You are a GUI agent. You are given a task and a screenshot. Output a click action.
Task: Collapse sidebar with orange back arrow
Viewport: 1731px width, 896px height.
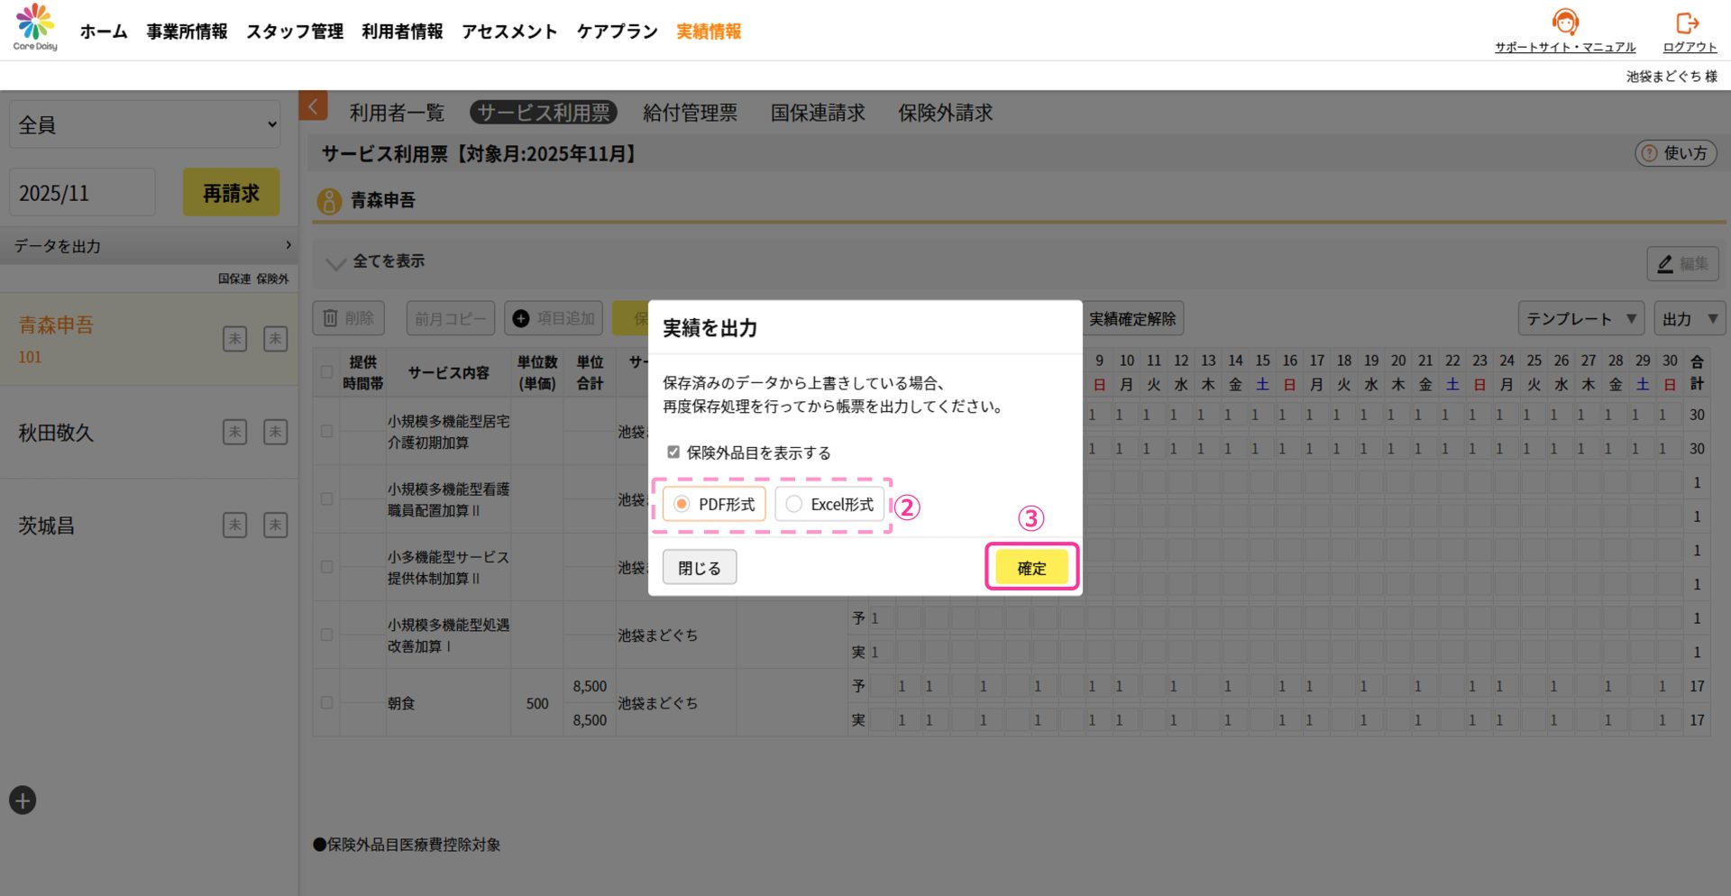[x=313, y=106]
